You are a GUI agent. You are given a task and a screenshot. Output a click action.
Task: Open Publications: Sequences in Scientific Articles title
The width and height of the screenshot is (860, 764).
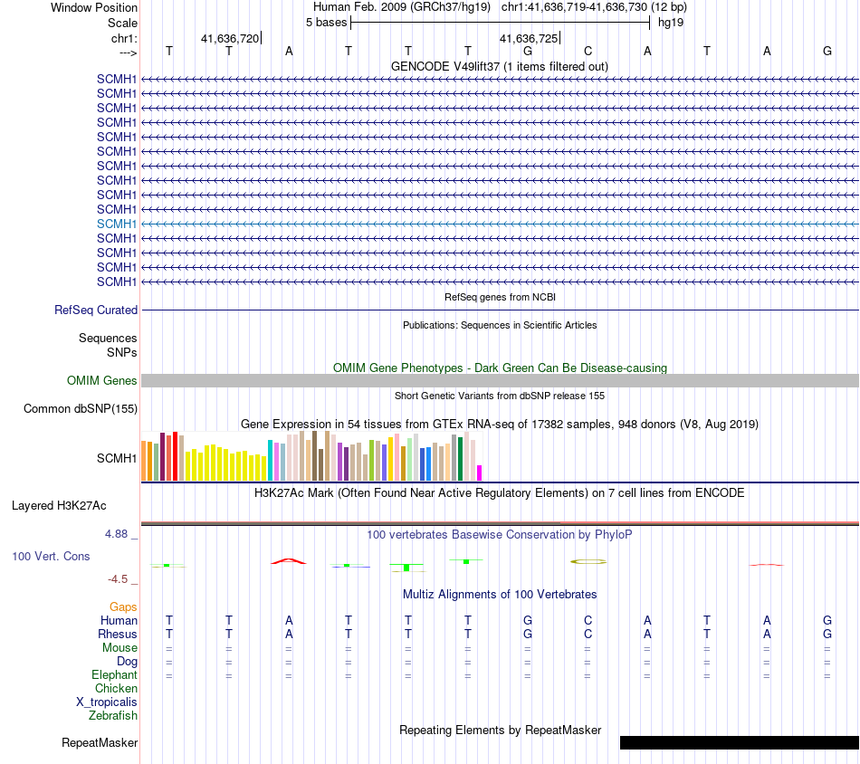[x=500, y=325]
